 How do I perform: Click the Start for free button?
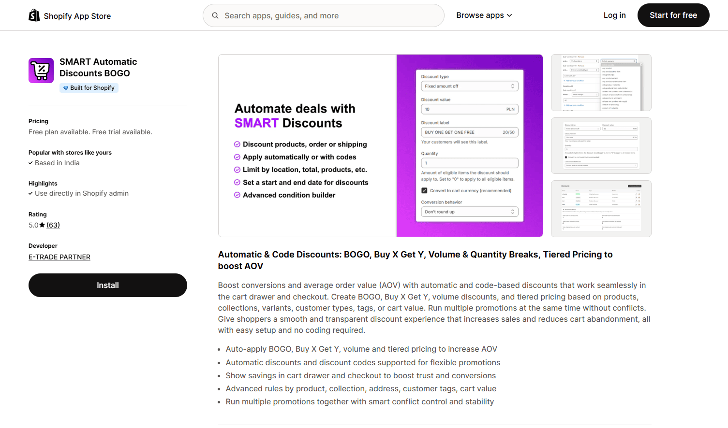point(673,15)
